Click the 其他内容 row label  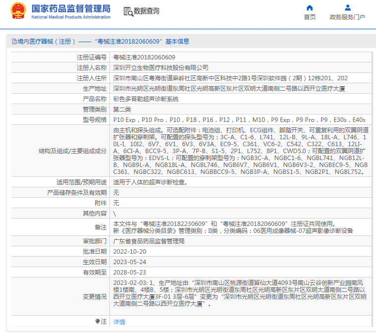click(95, 213)
